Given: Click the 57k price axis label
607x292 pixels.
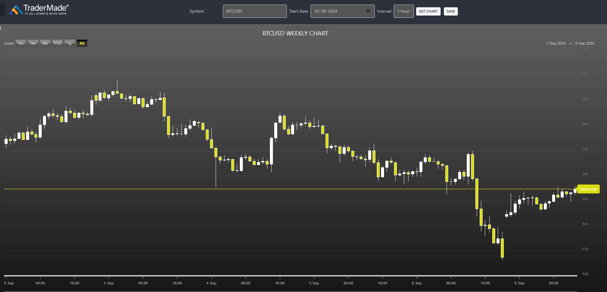Looking at the screenshot, I should coord(585,149).
